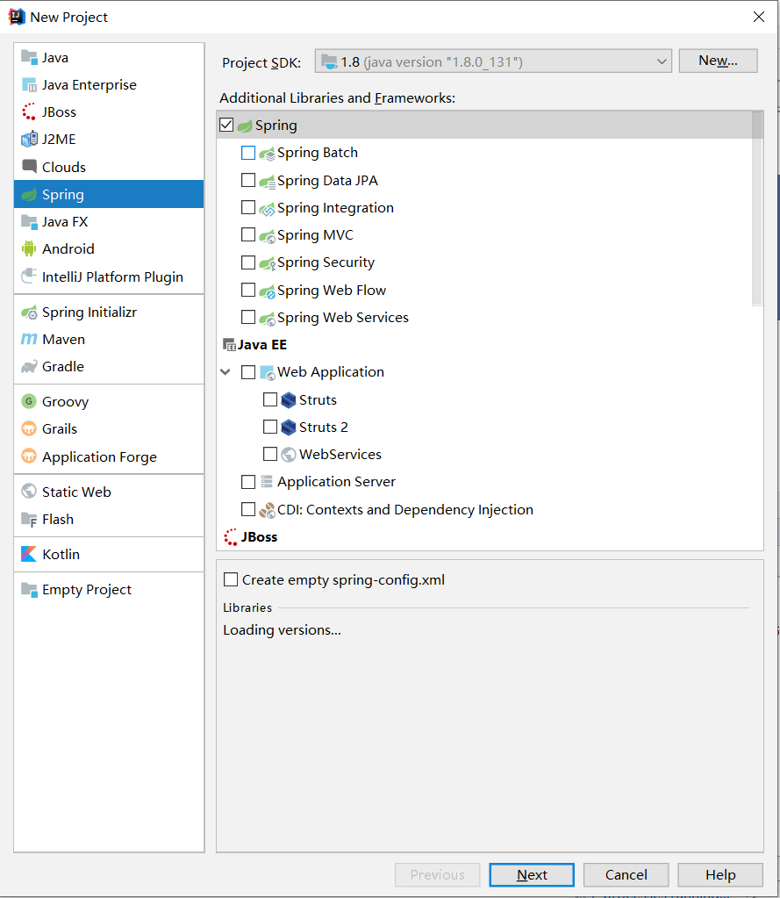The height and width of the screenshot is (898, 780).
Task: Select the Empty Project label
Action: [87, 589]
